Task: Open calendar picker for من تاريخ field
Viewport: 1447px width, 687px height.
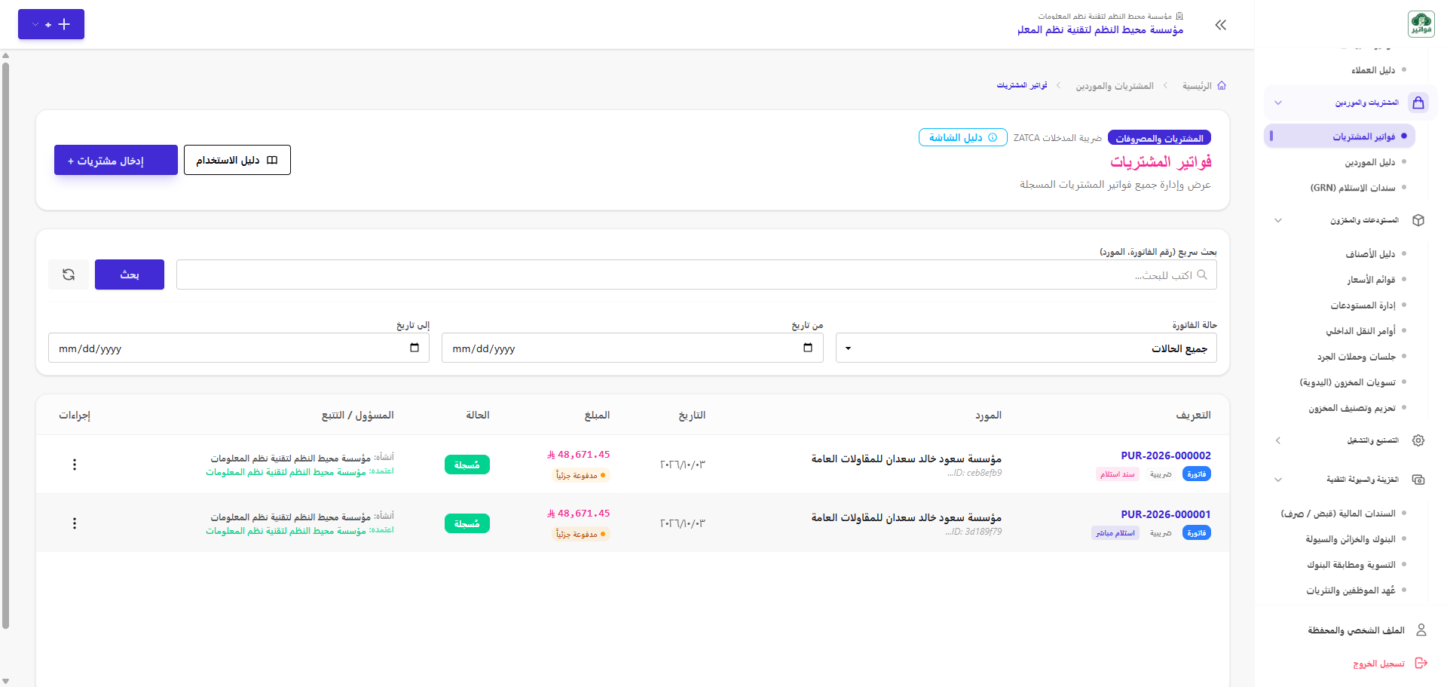Action: pos(808,348)
